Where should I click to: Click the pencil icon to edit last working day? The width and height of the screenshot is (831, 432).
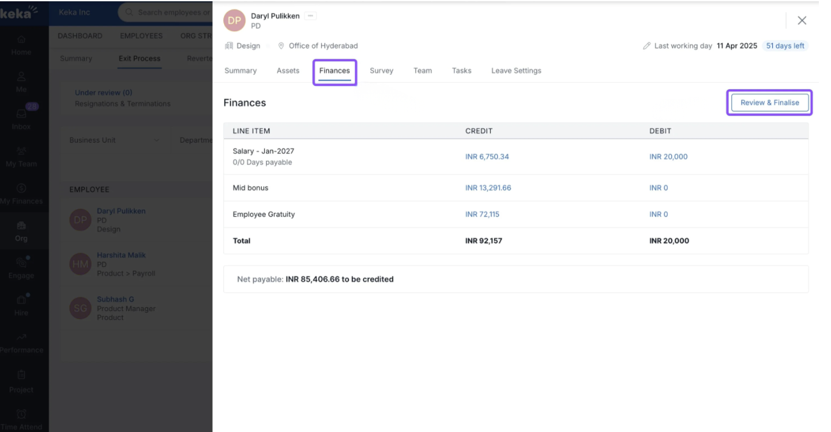point(647,46)
